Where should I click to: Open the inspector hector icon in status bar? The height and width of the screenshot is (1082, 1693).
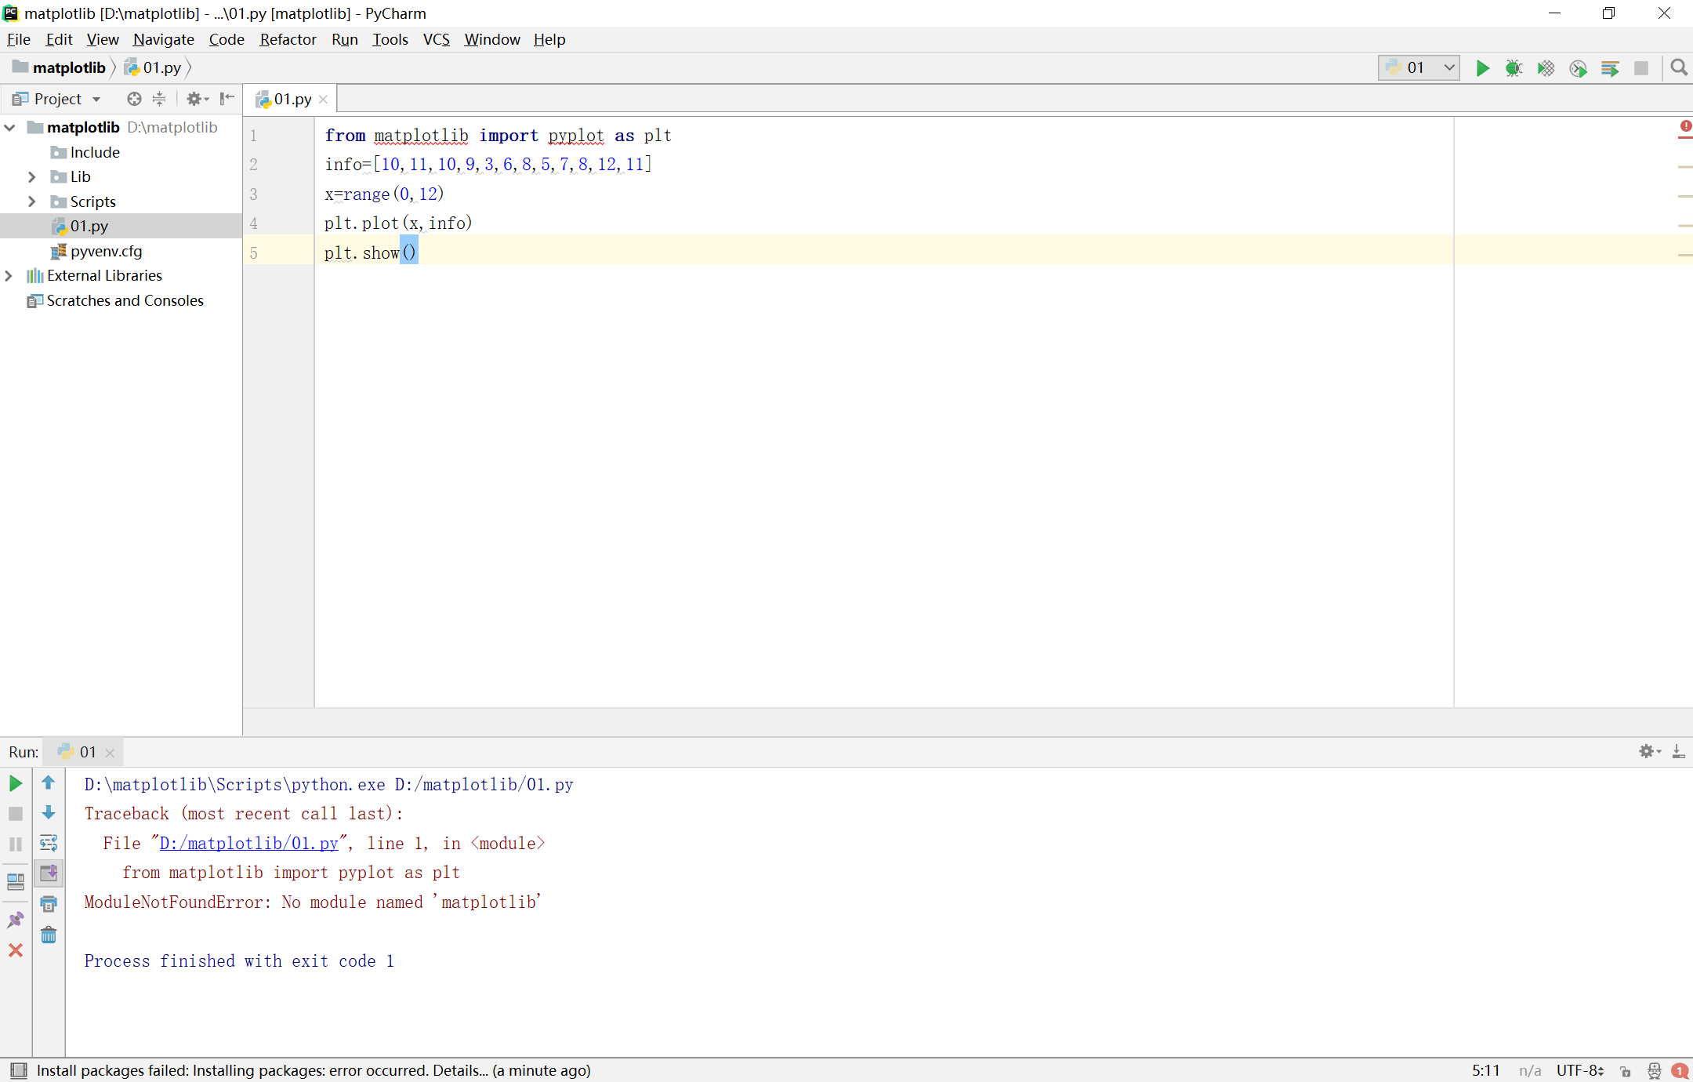point(1654,1071)
